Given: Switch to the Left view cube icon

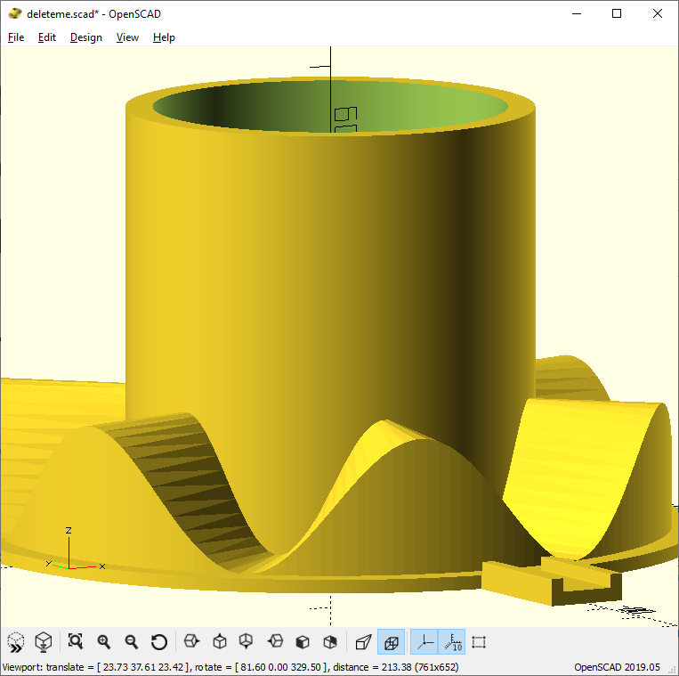Looking at the screenshot, I should (x=275, y=641).
